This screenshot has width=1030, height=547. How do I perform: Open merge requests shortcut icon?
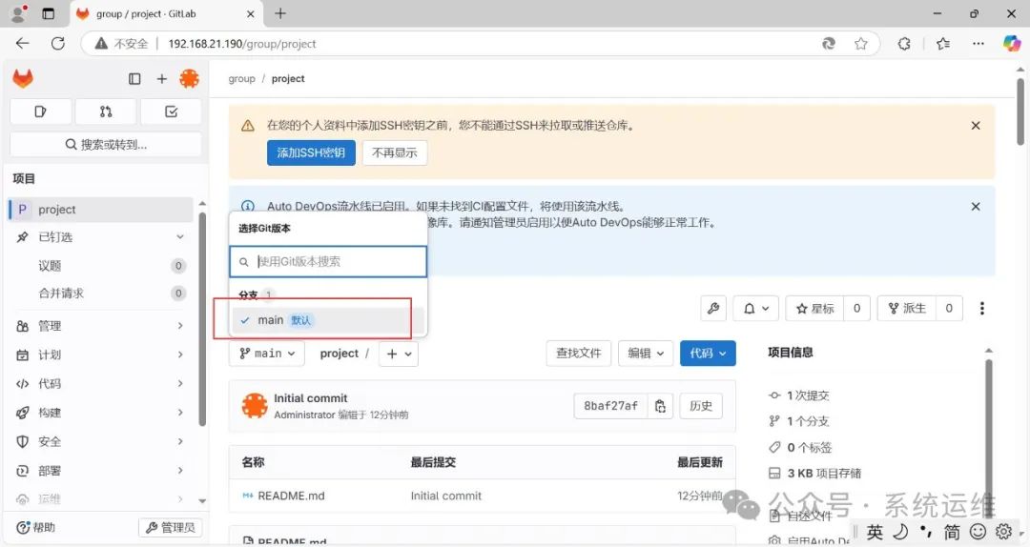[106, 111]
